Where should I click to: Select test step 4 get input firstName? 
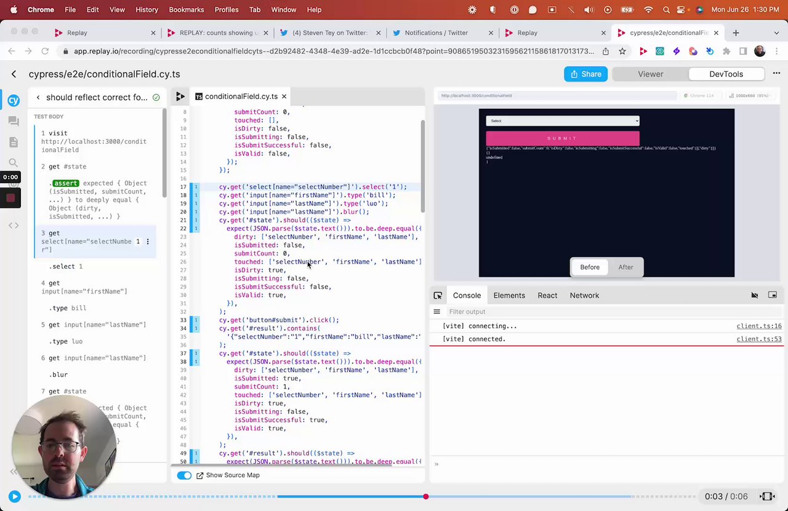(x=97, y=287)
